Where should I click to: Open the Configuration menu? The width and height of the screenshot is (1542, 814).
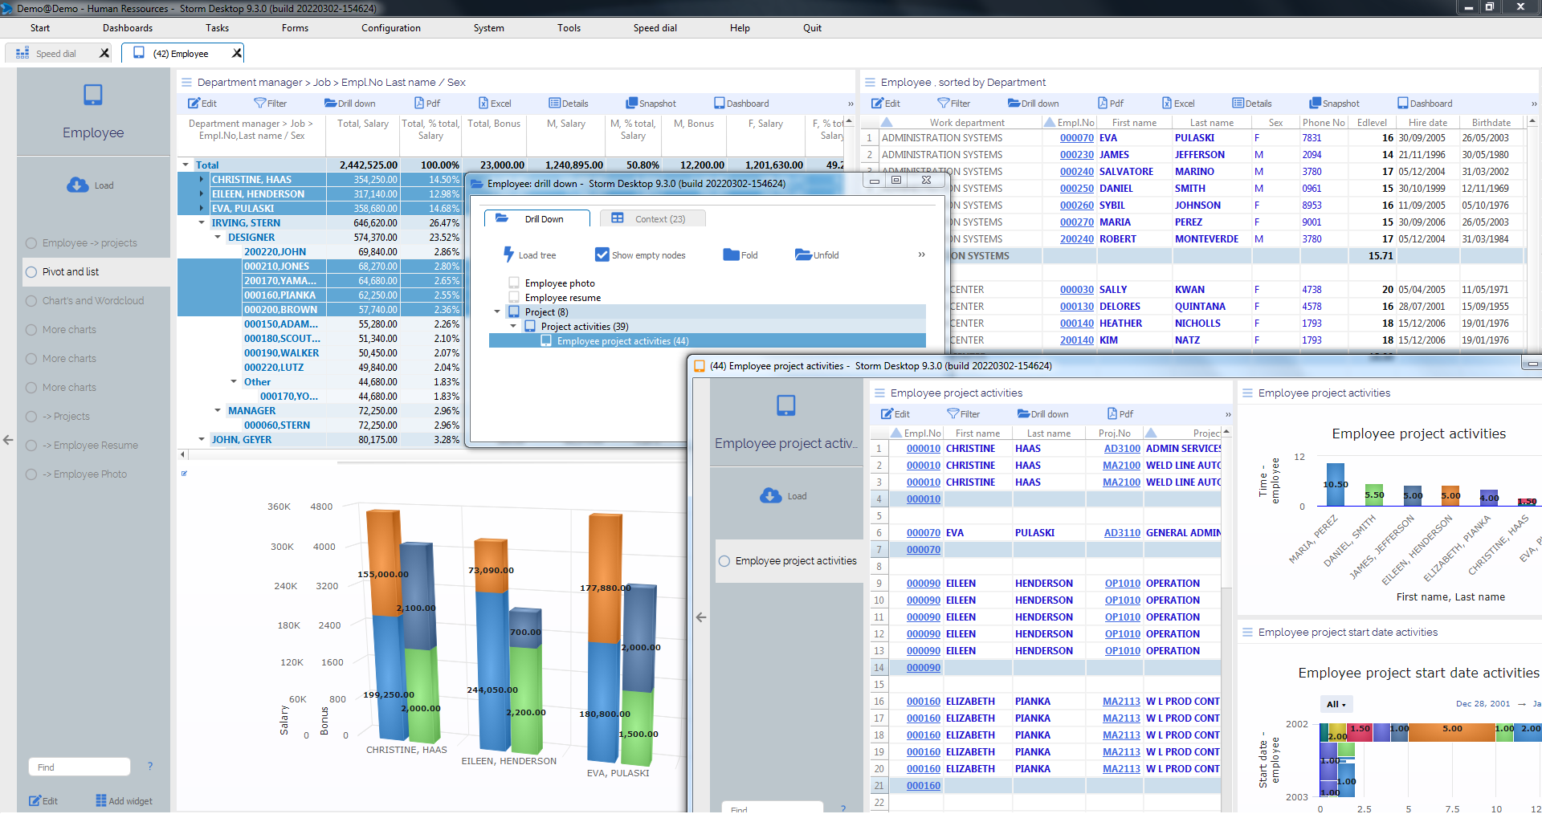391,28
